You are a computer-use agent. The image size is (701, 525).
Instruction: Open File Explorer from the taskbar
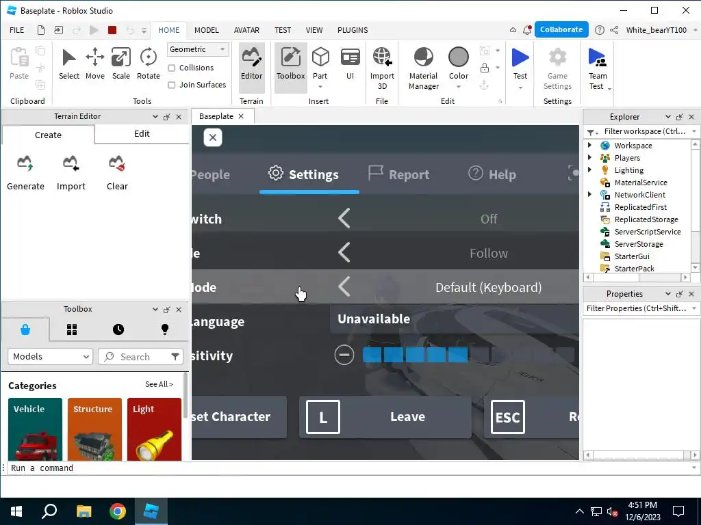[x=84, y=511]
